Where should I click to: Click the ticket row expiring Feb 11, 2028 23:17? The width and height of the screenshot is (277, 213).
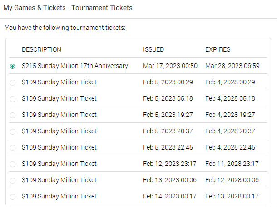138,164
